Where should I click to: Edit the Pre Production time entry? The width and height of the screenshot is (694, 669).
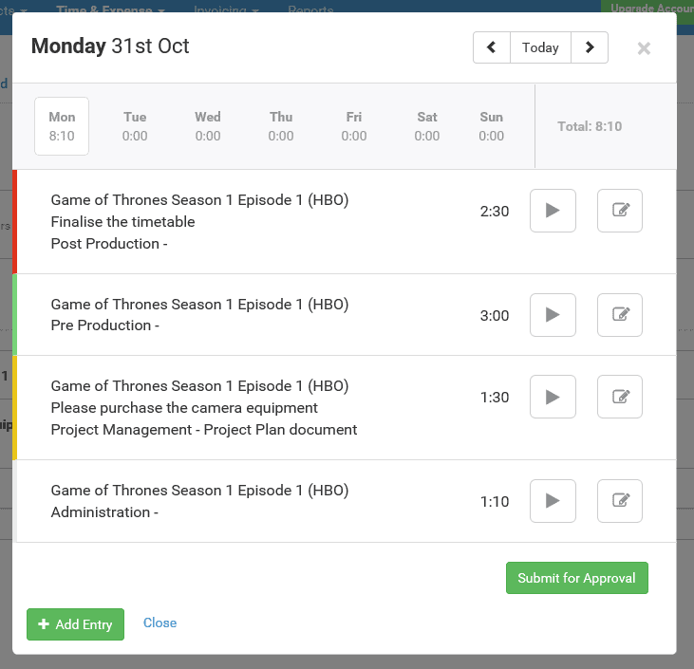[x=620, y=315]
